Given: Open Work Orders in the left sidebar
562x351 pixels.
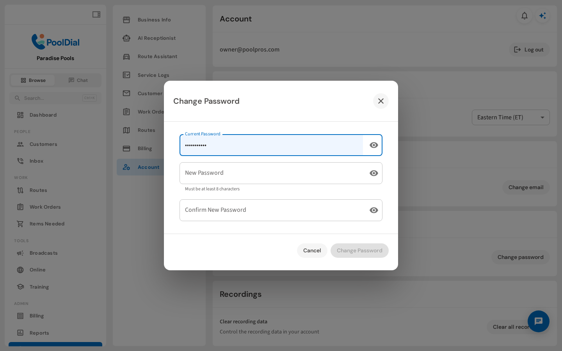Looking at the screenshot, I should pos(55,207).
